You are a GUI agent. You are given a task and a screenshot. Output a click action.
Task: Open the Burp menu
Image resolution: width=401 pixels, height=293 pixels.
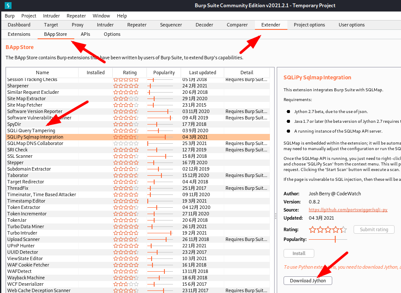(10, 16)
